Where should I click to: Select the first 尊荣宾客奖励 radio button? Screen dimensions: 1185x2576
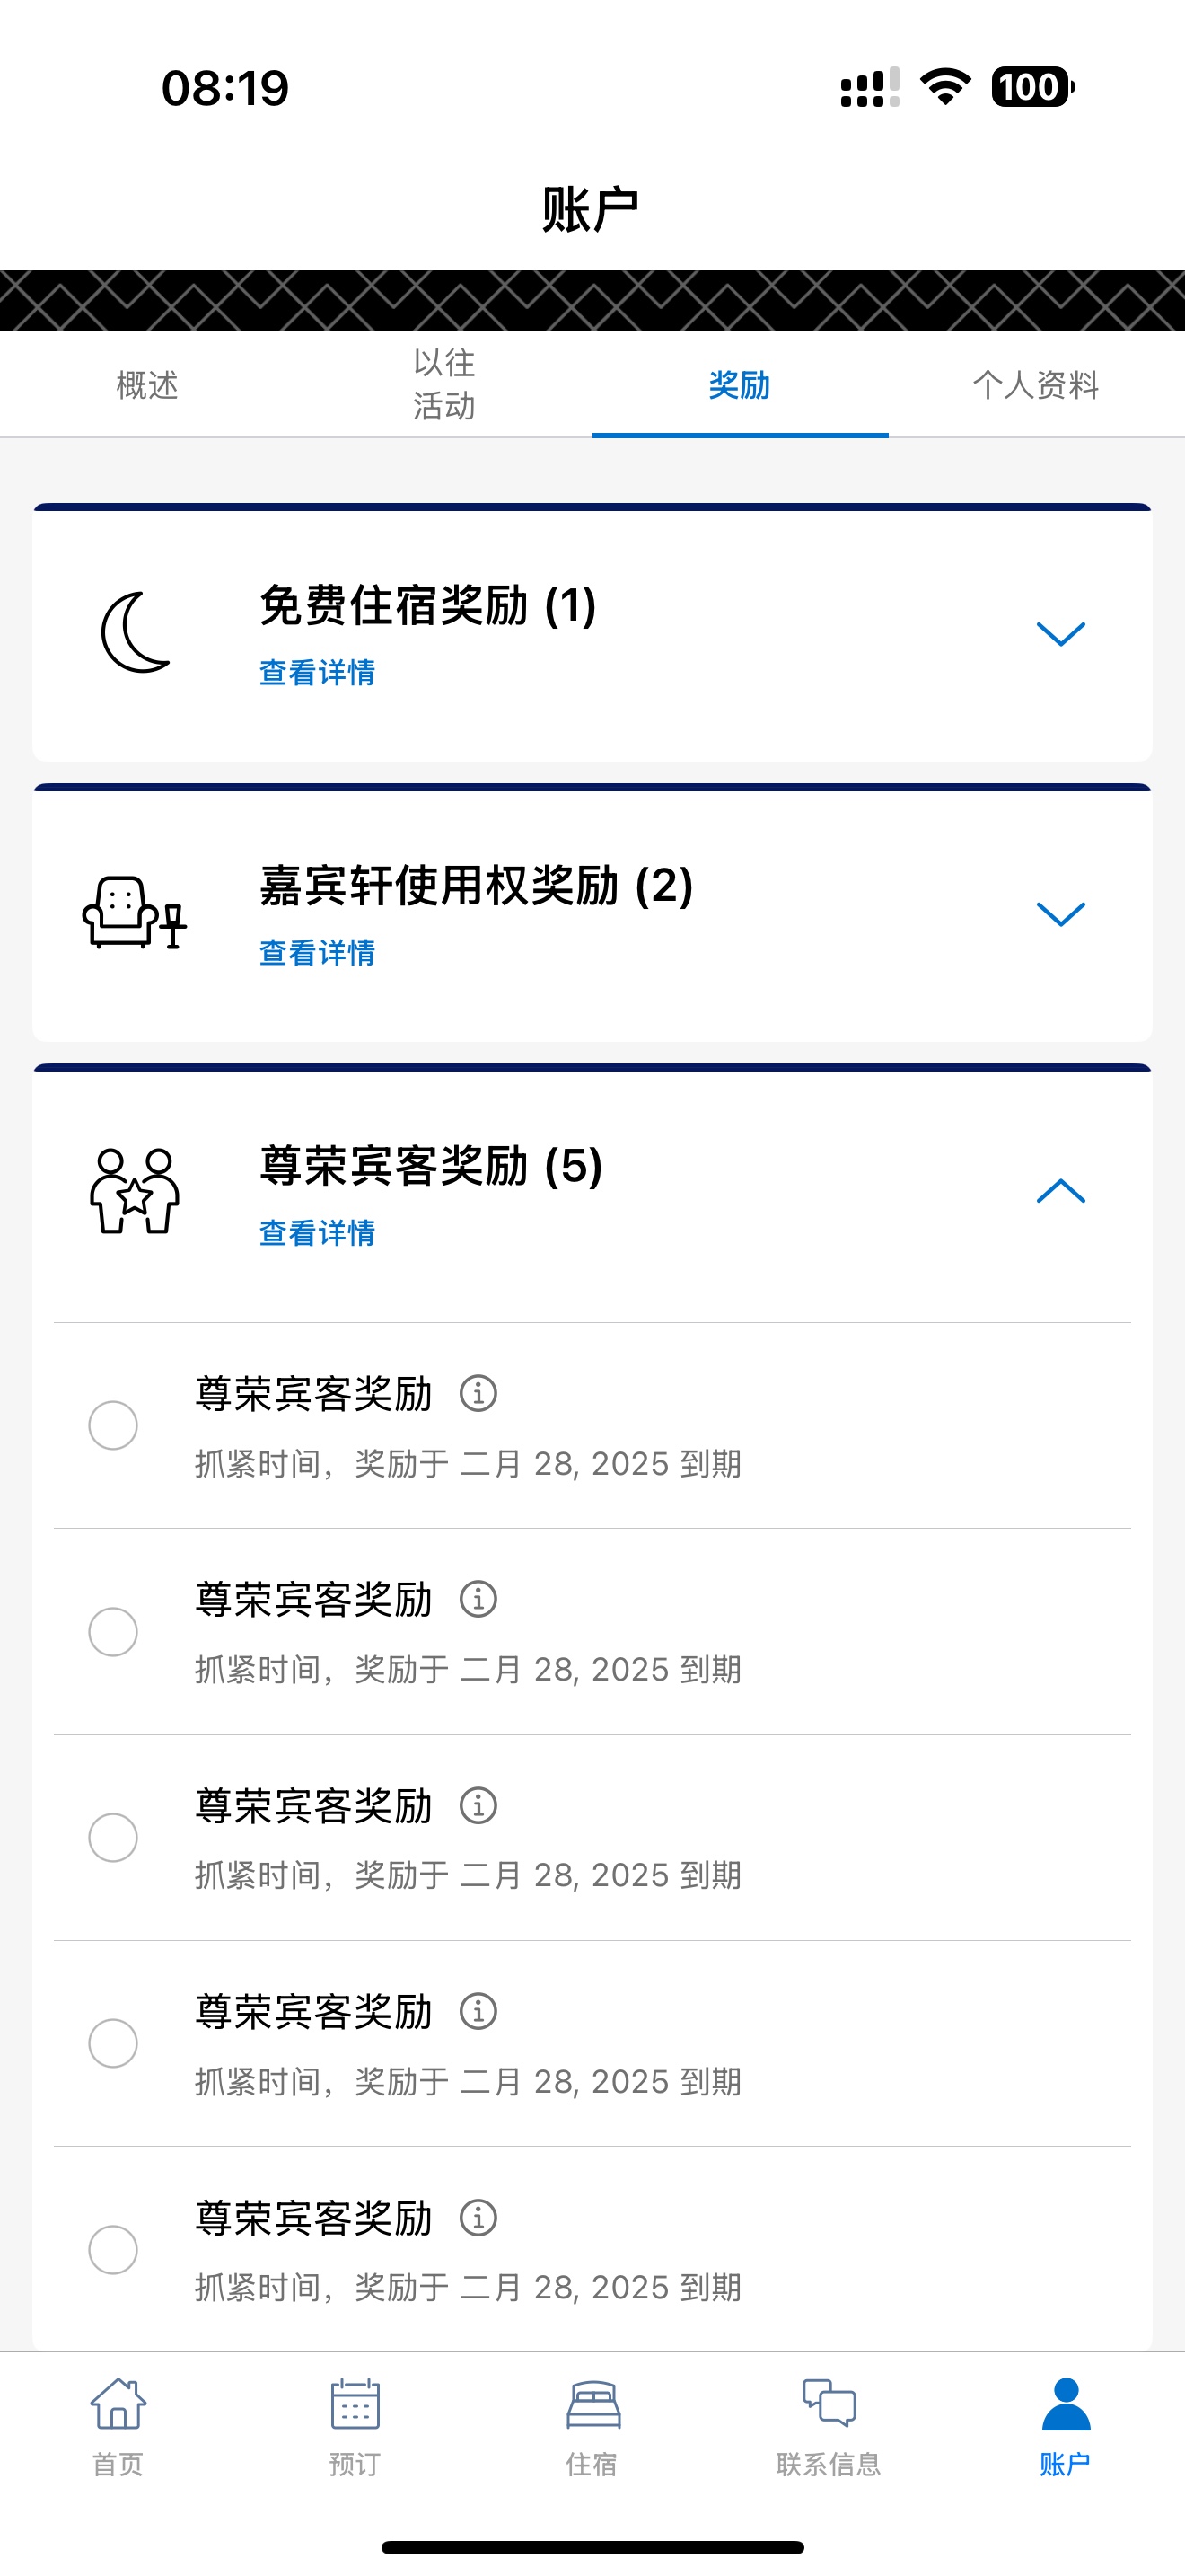pos(113,1425)
